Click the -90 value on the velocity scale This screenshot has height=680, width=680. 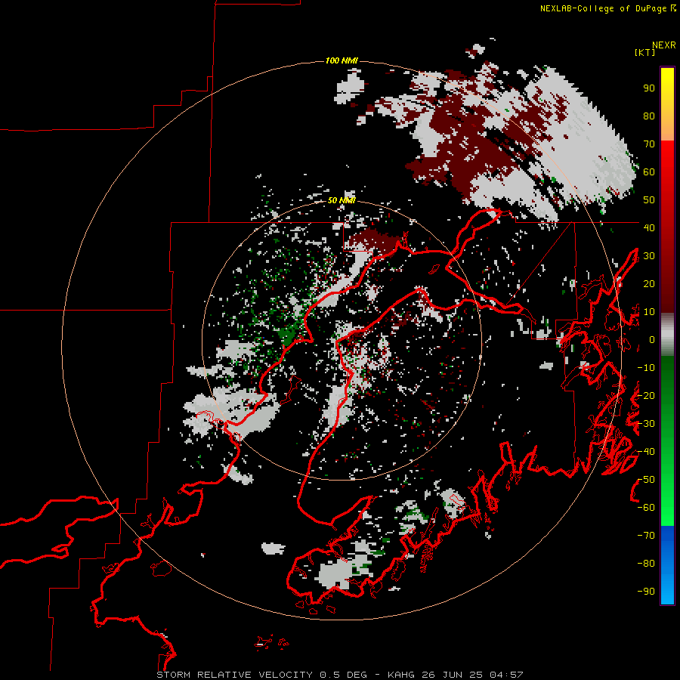click(x=646, y=592)
